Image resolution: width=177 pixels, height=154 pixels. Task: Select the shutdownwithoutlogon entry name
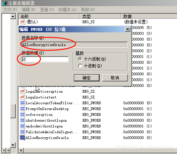click(x=46, y=120)
